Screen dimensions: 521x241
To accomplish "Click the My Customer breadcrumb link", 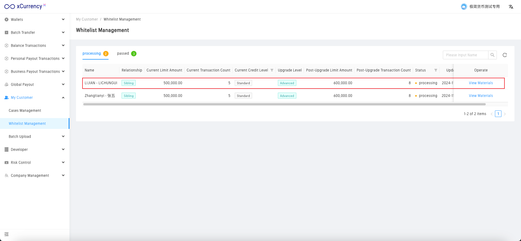I will (x=87, y=19).
